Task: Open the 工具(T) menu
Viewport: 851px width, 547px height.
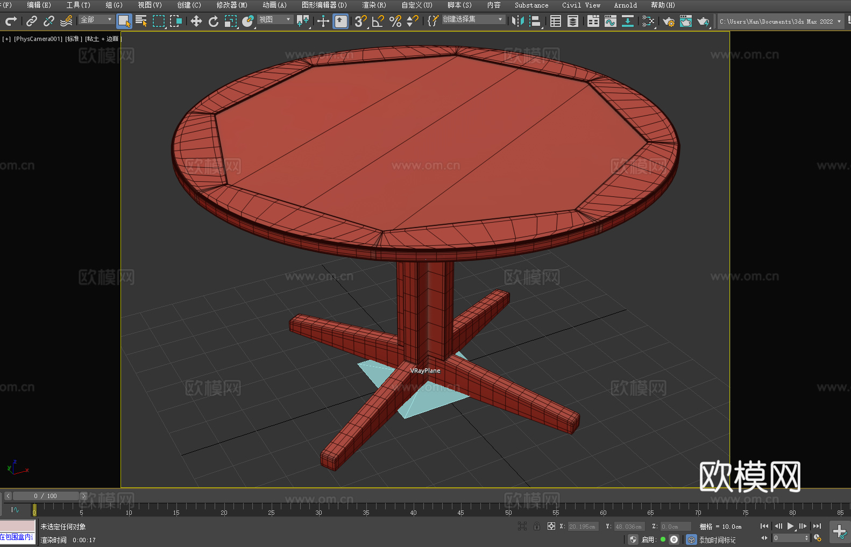Action: (x=79, y=5)
